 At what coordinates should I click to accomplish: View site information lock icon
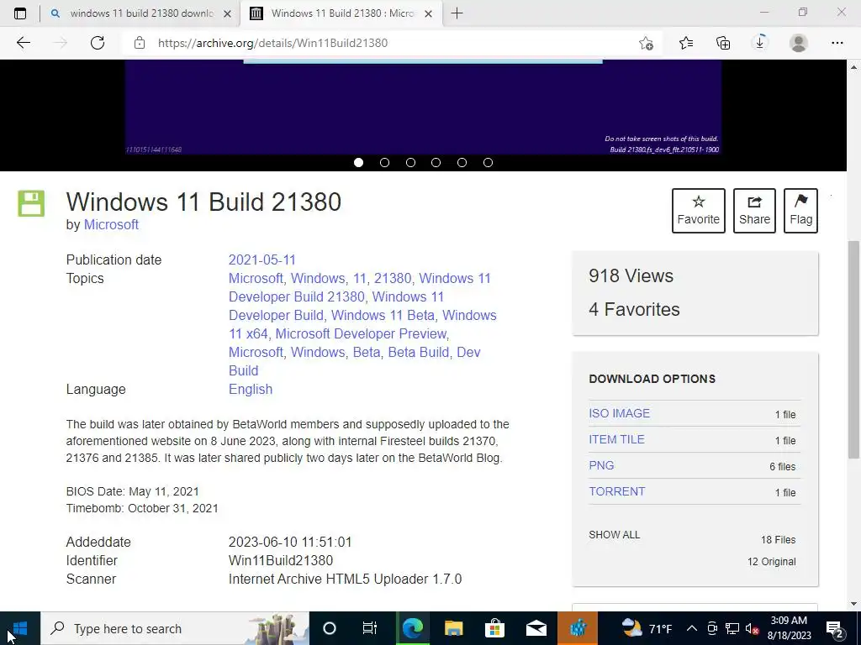(140, 43)
